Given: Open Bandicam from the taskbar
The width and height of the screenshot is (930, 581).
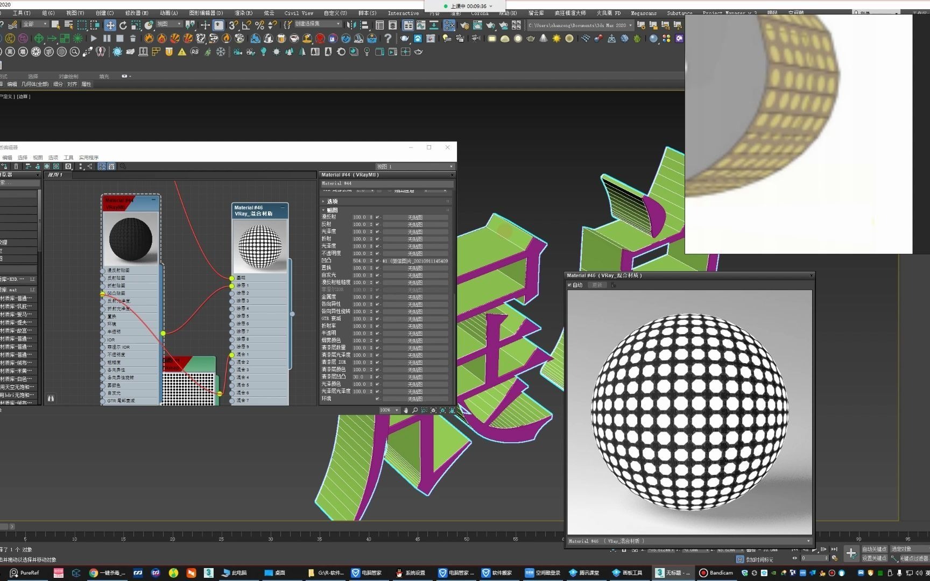Looking at the screenshot, I should pos(717,573).
